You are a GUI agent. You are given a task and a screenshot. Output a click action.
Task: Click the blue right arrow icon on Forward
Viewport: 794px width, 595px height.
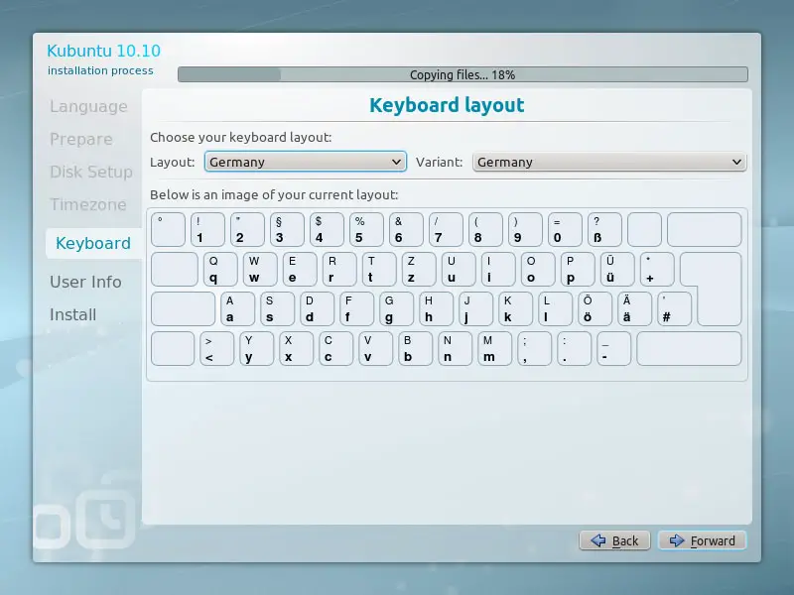coord(677,540)
